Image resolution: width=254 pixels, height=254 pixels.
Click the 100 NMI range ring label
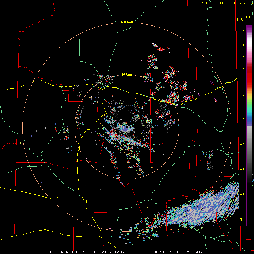point(127,22)
